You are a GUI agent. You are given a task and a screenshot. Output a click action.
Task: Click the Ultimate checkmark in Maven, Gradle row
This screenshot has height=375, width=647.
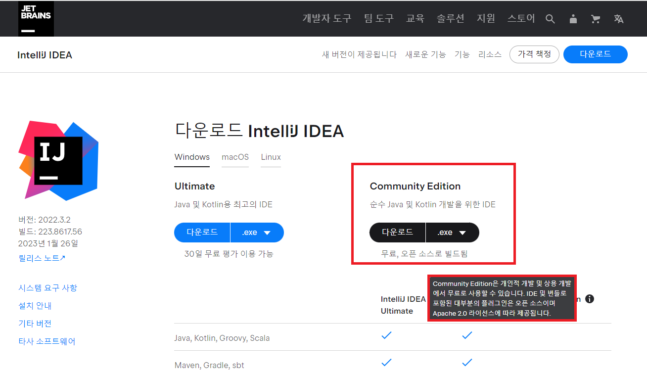tap(387, 363)
